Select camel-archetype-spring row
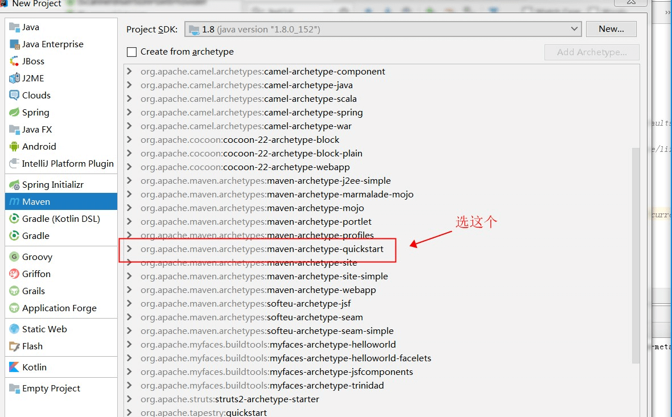672x417 pixels. [x=379, y=113]
